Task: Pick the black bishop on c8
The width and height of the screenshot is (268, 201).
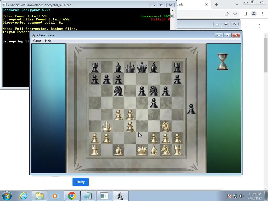Action: click(x=118, y=67)
